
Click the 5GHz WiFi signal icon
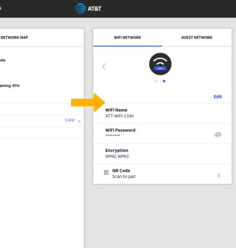coord(160,64)
